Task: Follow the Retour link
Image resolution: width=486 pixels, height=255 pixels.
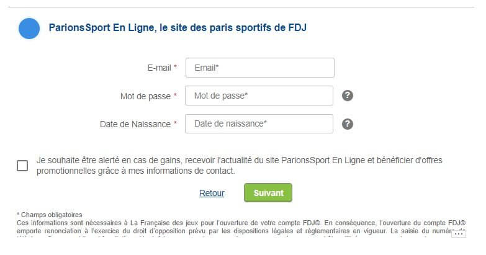Action: (x=212, y=193)
